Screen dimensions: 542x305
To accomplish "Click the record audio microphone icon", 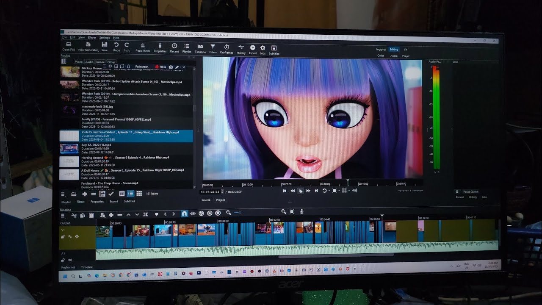I will point(302,211).
